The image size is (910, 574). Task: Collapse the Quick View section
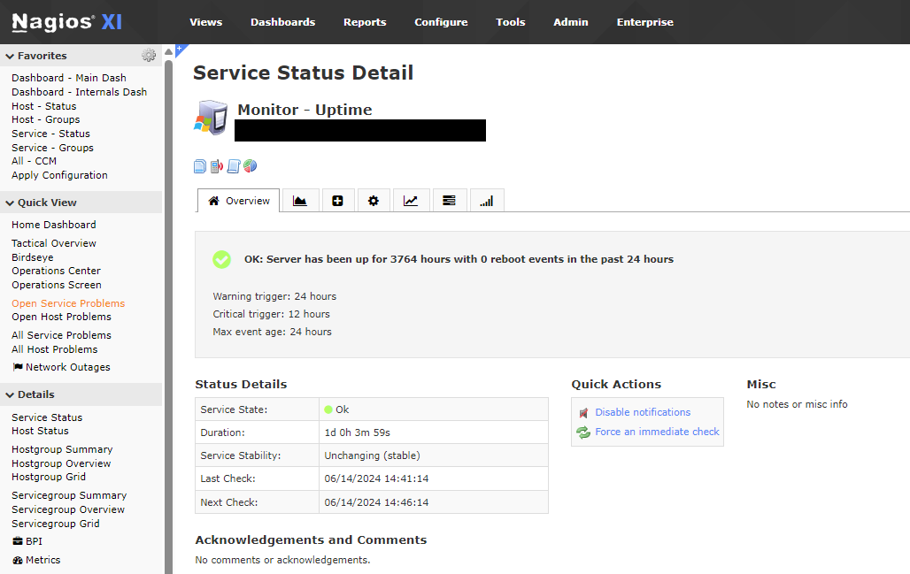(10, 203)
